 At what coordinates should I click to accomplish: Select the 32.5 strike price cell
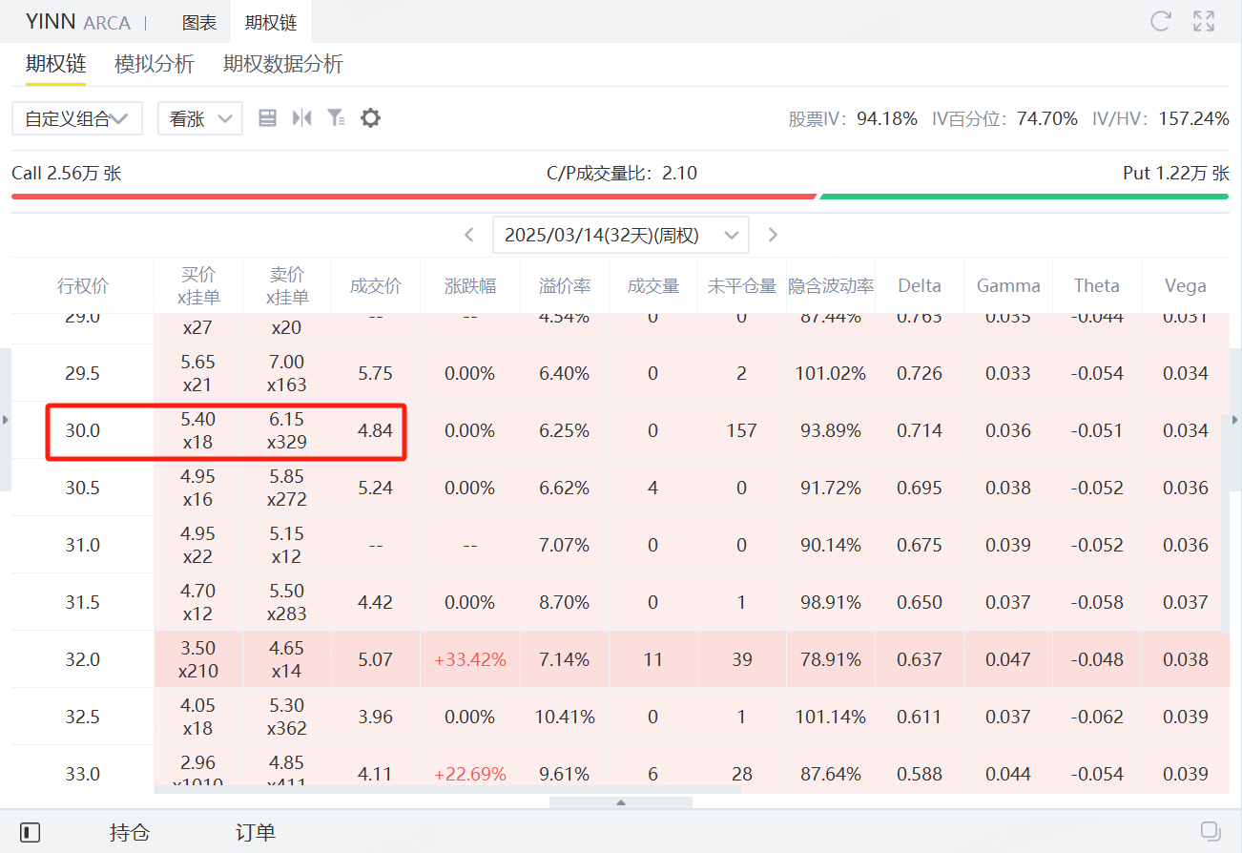point(83,717)
